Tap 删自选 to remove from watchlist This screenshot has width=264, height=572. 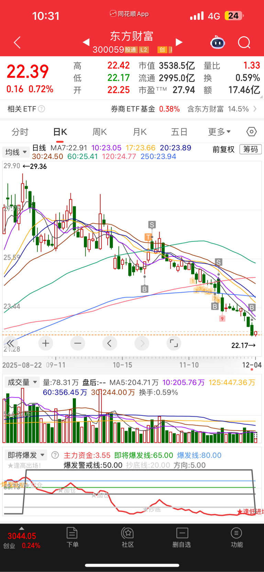tap(181, 537)
